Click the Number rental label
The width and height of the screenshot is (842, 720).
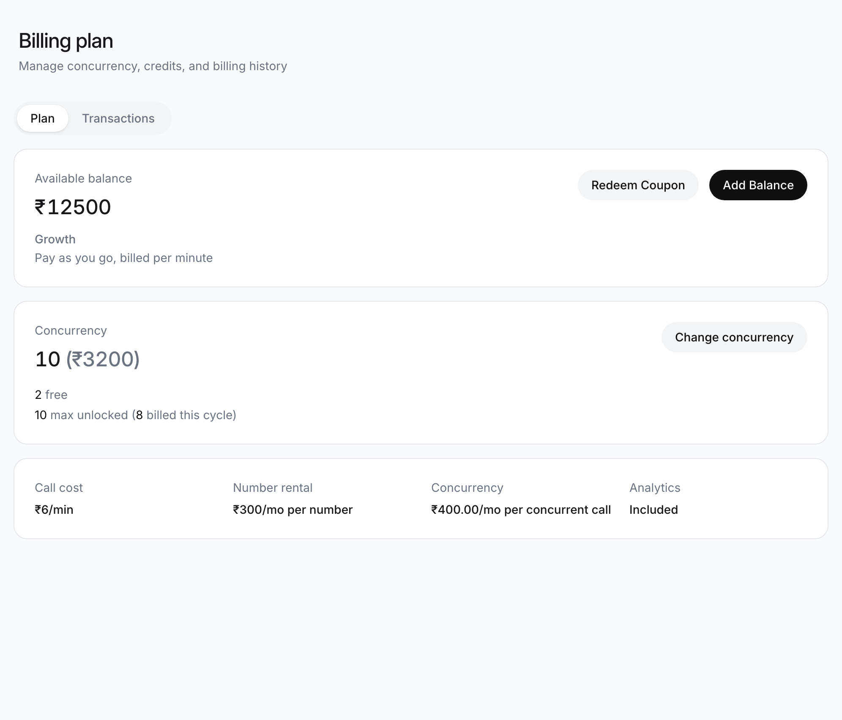(x=273, y=488)
